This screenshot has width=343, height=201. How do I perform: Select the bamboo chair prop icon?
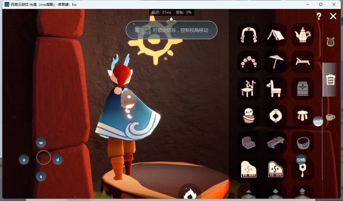click(x=249, y=89)
